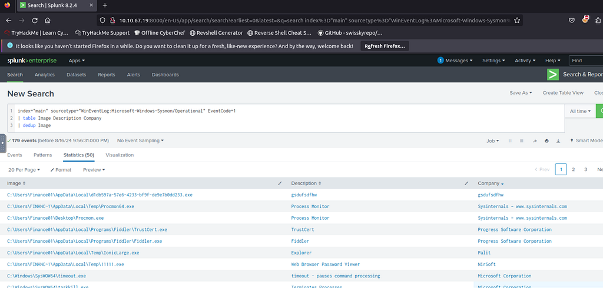Open Offline CyberChef bookmark

[x=159, y=33]
